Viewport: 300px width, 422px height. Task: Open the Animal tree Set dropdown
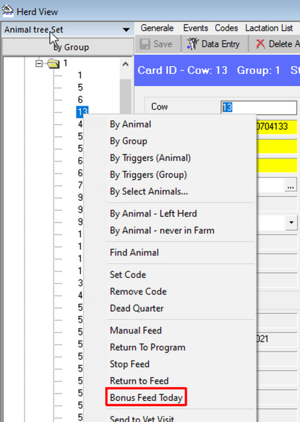point(126,30)
